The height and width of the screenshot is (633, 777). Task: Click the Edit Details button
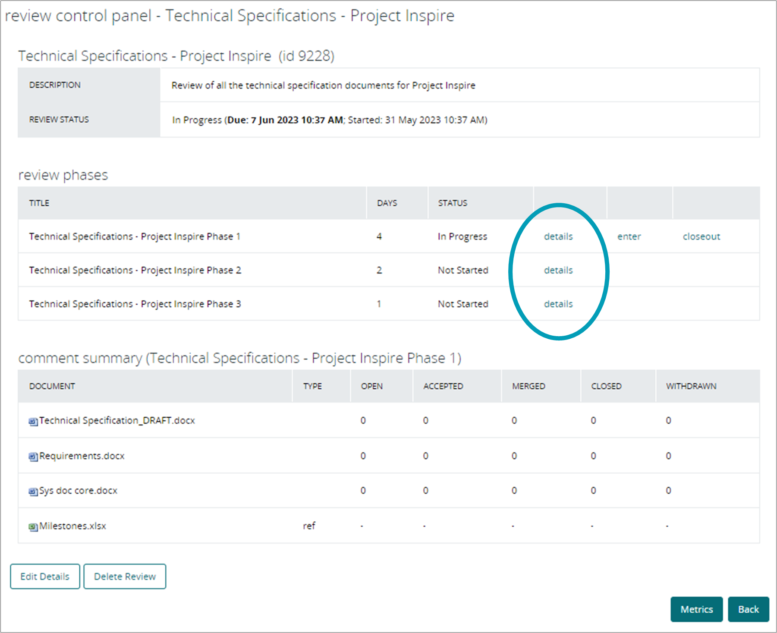[x=45, y=576]
